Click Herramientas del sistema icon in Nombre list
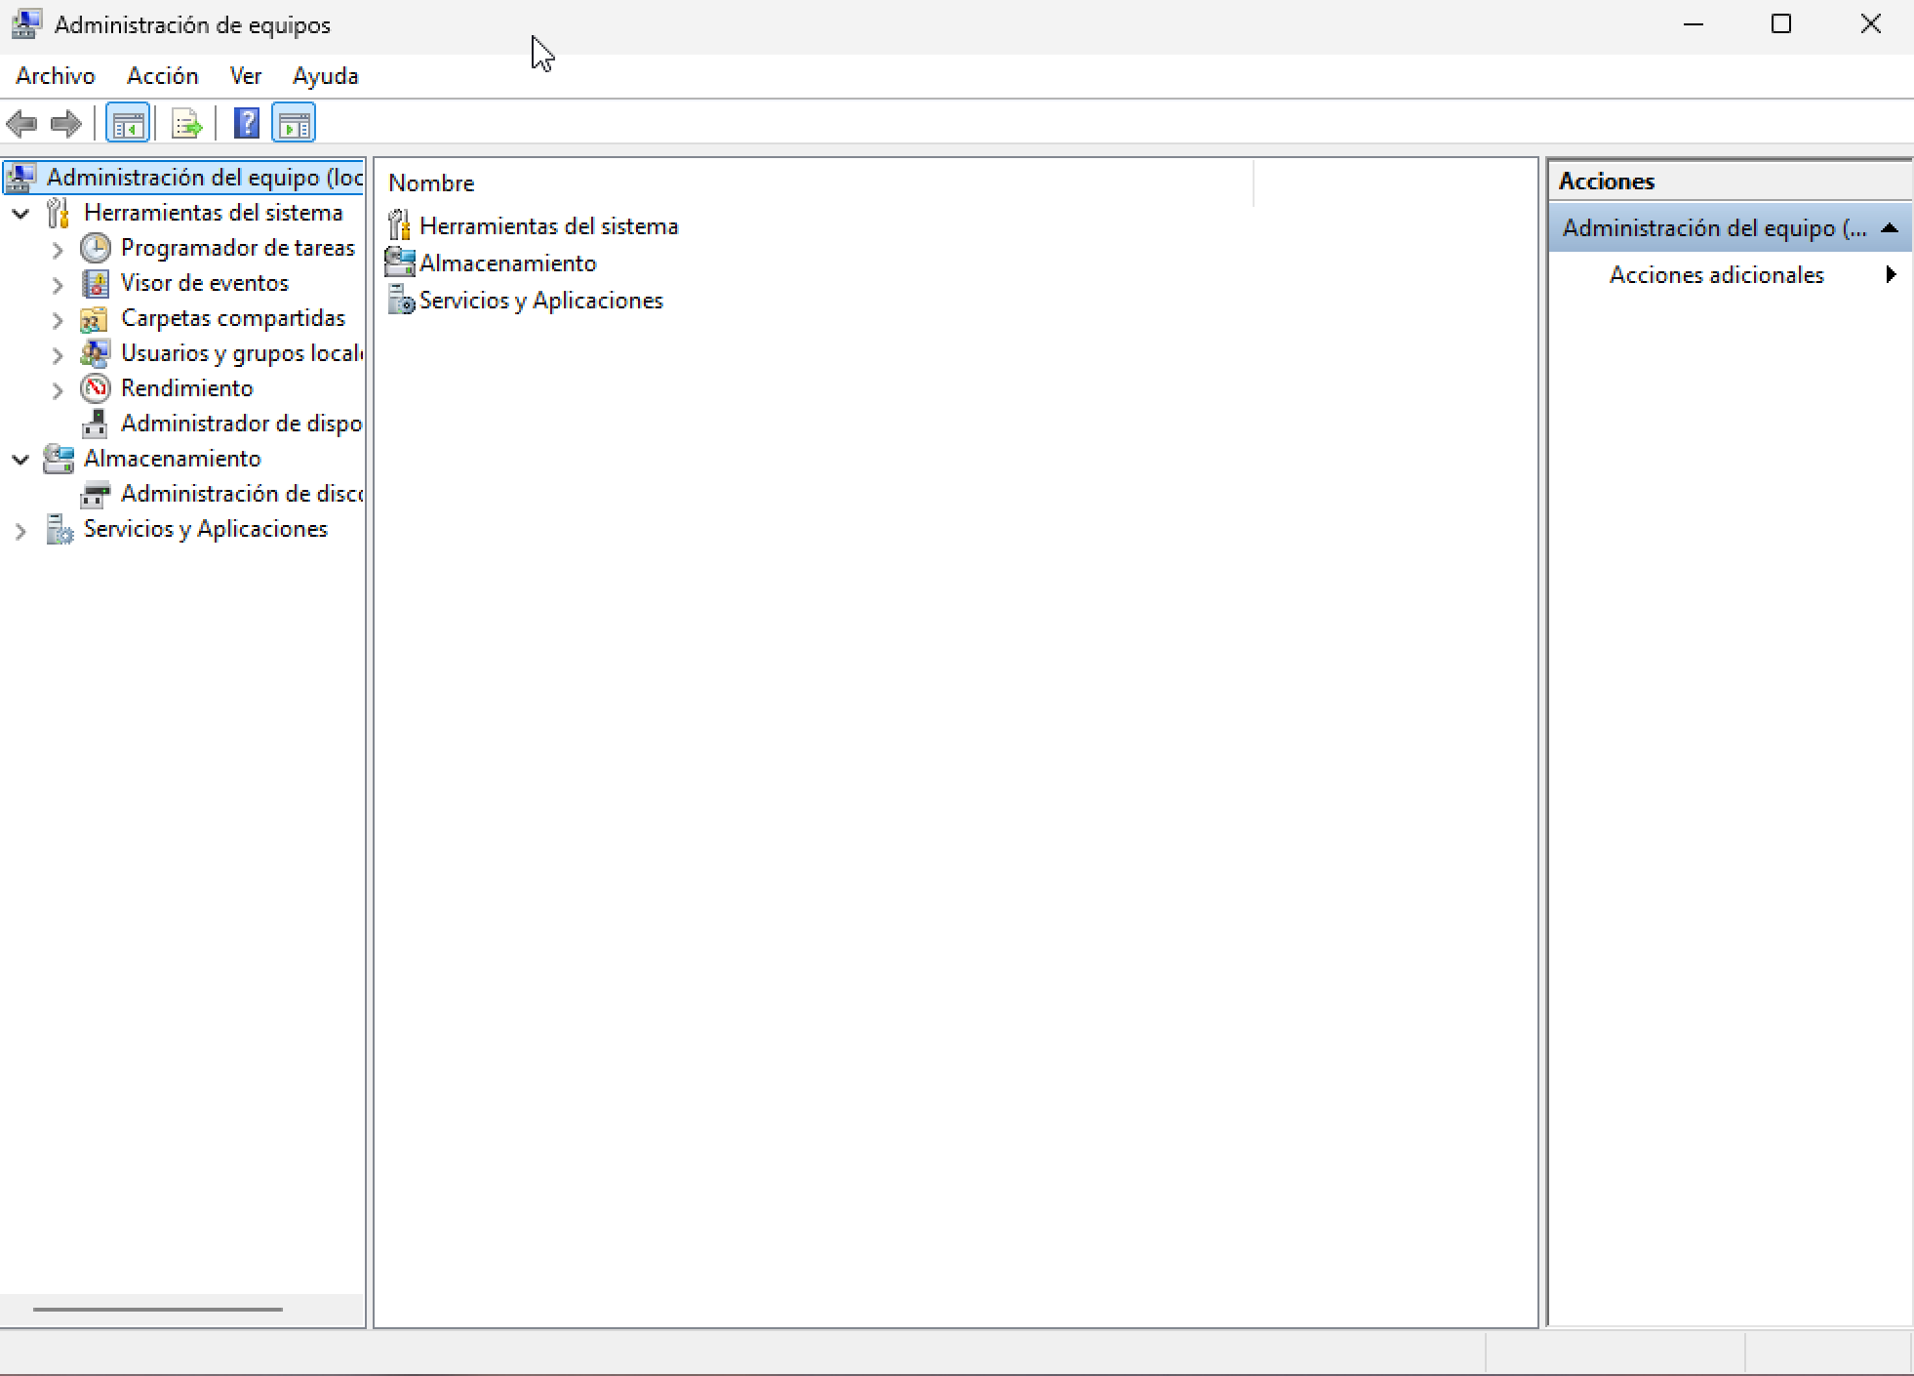The height and width of the screenshot is (1376, 1914). (x=399, y=225)
